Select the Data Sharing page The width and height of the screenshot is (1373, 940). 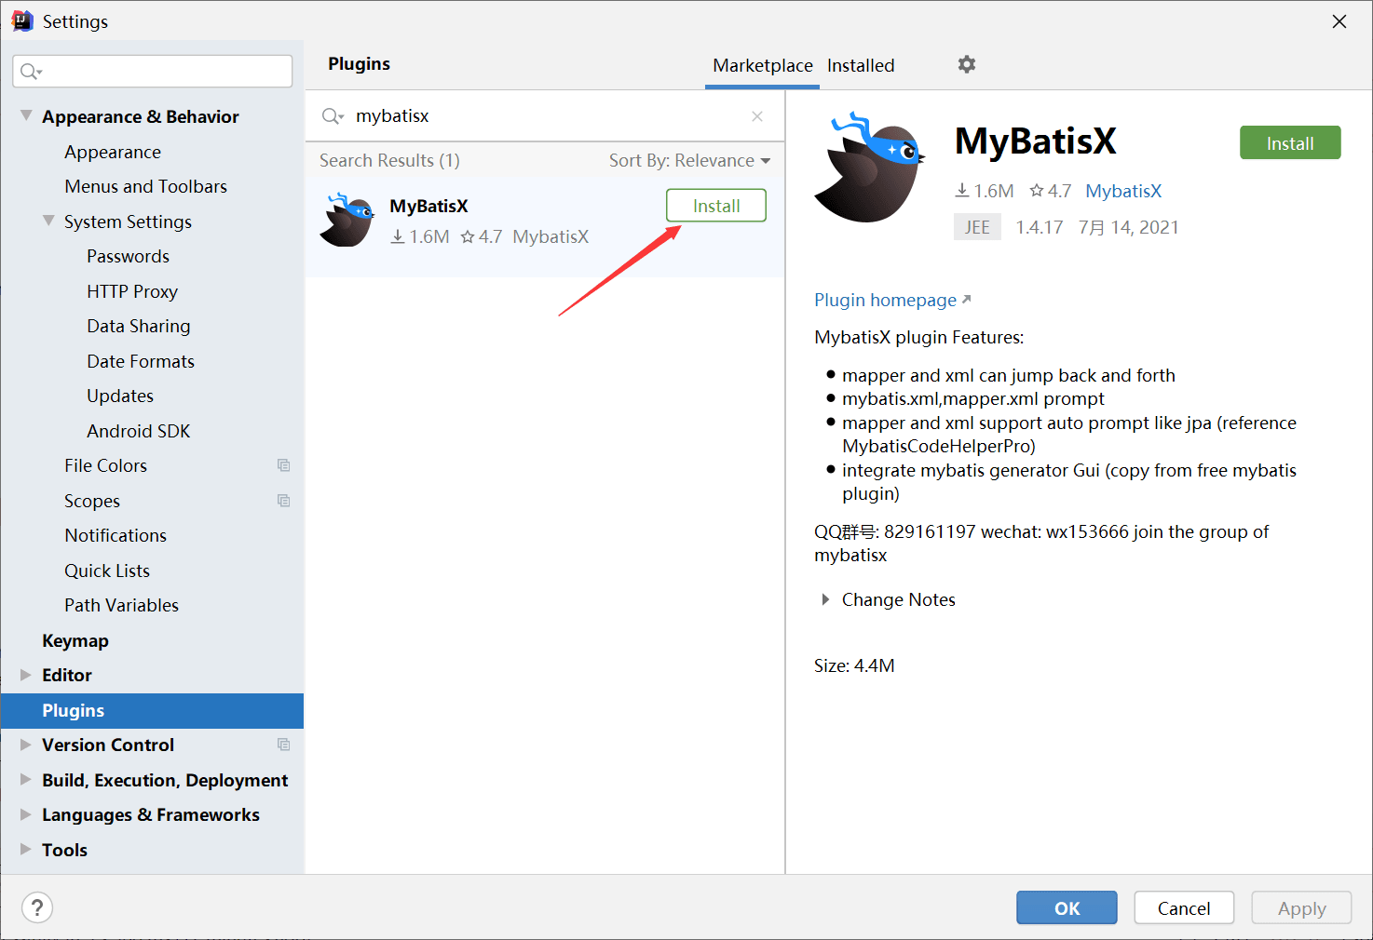(x=139, y=326)
